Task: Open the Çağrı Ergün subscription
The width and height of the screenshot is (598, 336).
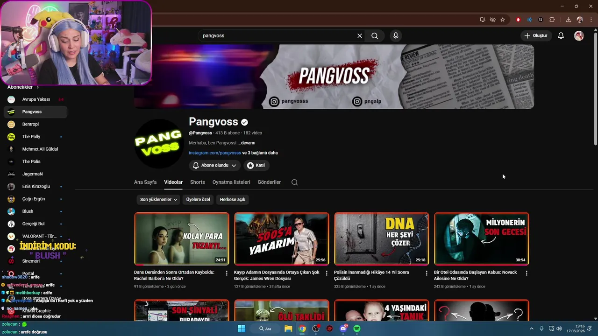Action: [36, 199]
